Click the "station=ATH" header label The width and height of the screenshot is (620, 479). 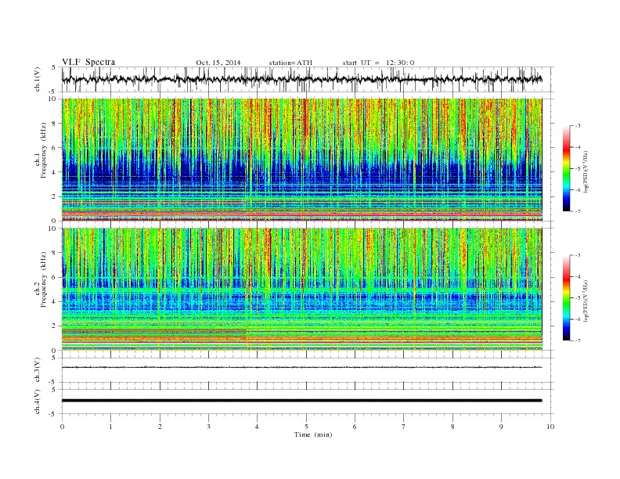coord(290,63)
